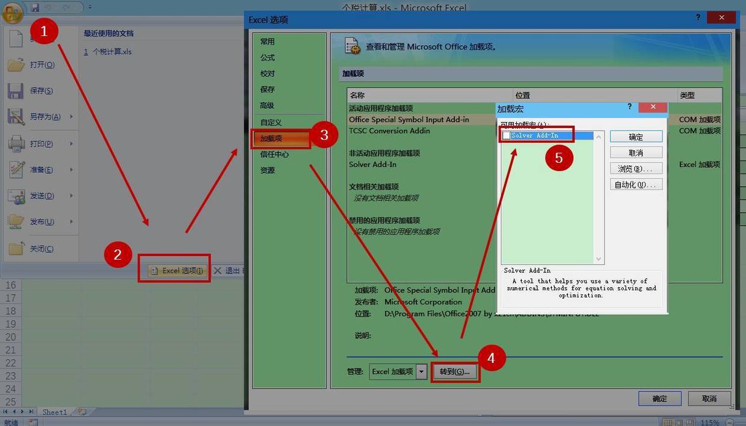The width and height of the screenshot is (746, 426).
Task: Open recent document 个税计算.xls
Action: tap(111, 52)
